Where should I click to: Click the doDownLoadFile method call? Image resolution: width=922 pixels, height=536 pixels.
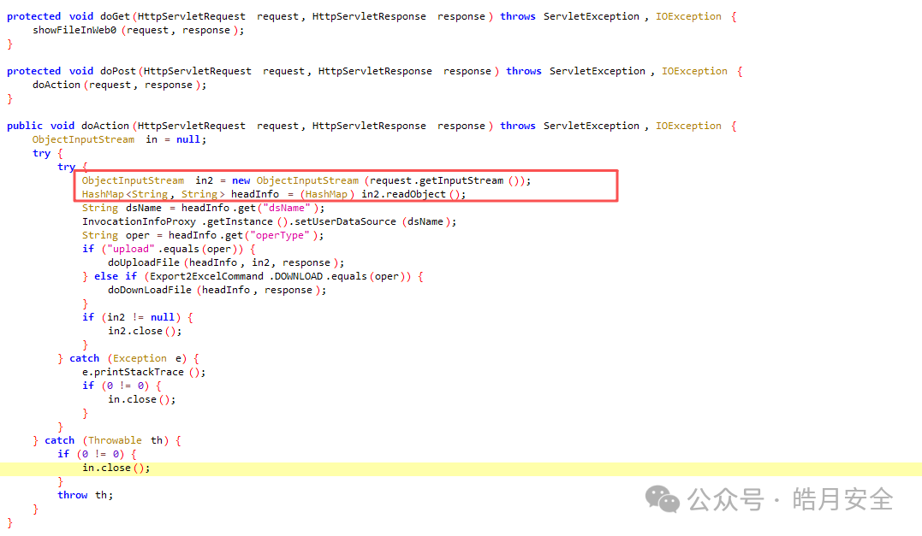click(151, 290)
